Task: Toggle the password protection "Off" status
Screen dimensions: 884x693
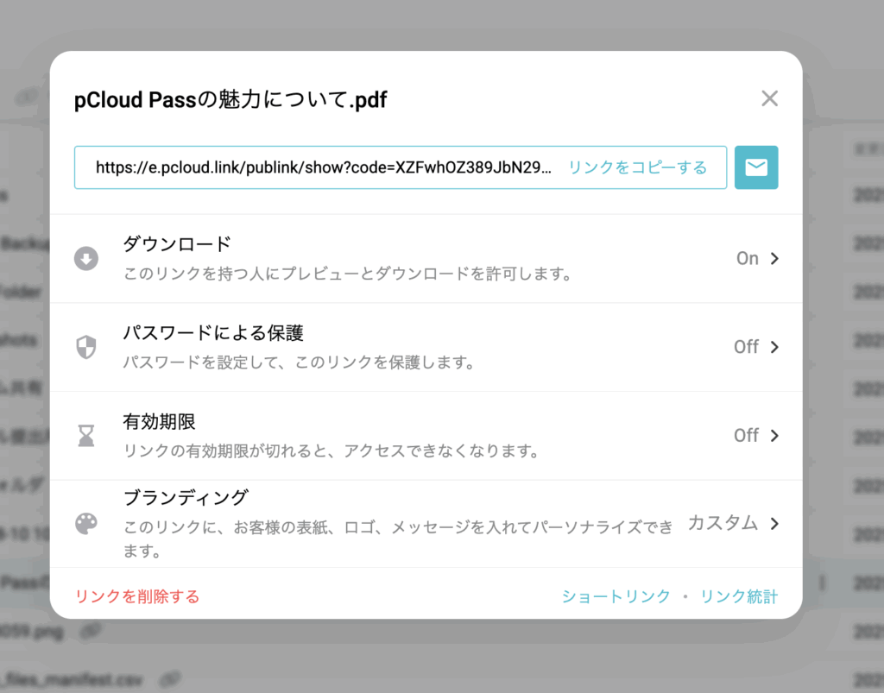Action: pos(746,347)
